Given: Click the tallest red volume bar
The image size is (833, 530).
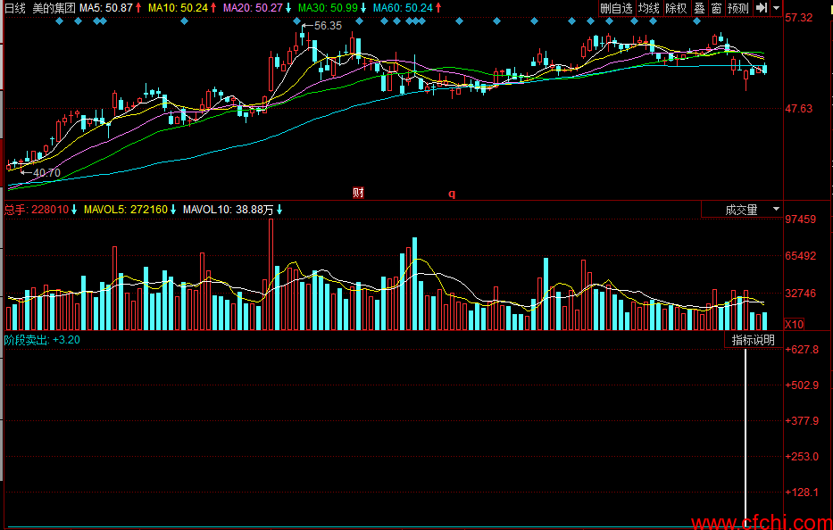Looking at the screenshot, I should (x=271, y=275).
